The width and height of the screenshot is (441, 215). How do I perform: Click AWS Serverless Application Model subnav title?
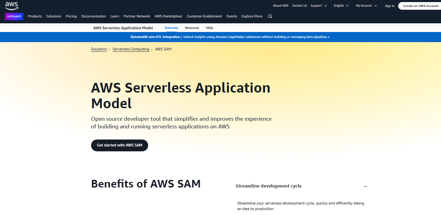tap(123, 28)
